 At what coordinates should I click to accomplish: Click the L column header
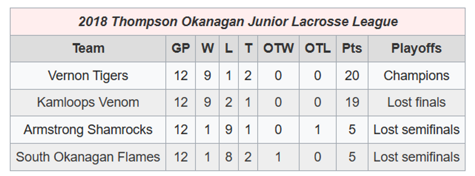229,49
